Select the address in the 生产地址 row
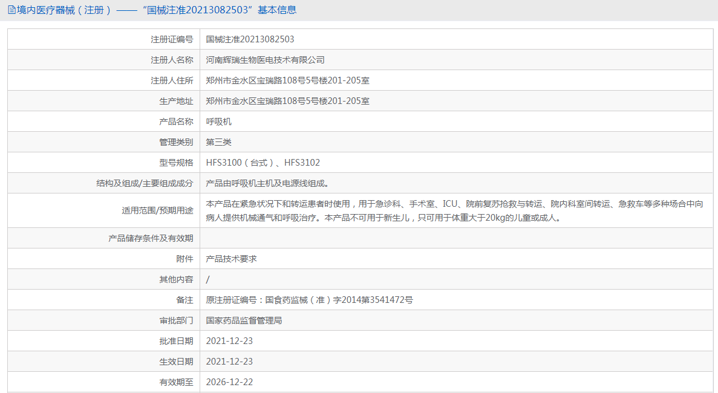The width and height of the screenshot is (718, 393). (287, 101)
